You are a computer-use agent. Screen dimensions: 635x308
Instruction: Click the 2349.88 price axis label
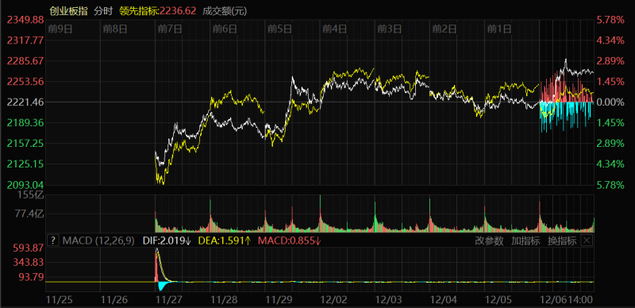(x=25, y=20)
